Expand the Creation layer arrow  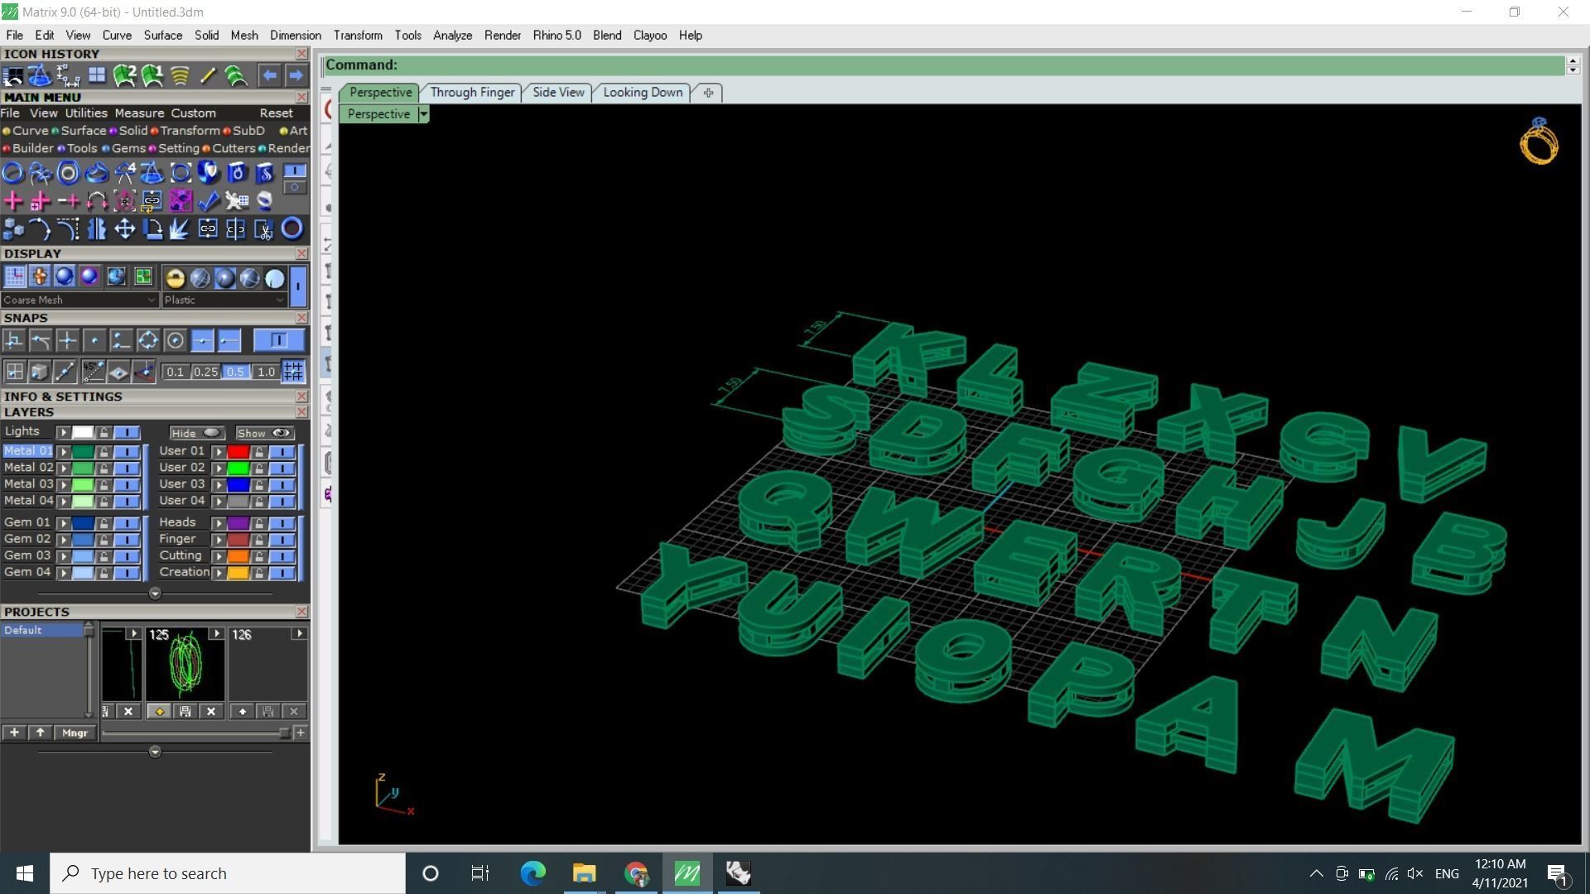coord(219,573)
